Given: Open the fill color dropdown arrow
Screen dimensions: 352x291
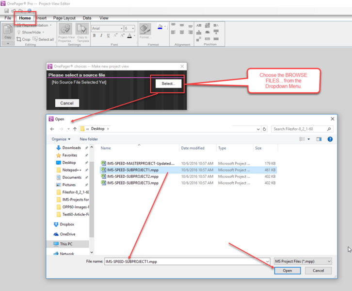Looking at the screenshot, I should pyautogui.click(x=165, y=26).
